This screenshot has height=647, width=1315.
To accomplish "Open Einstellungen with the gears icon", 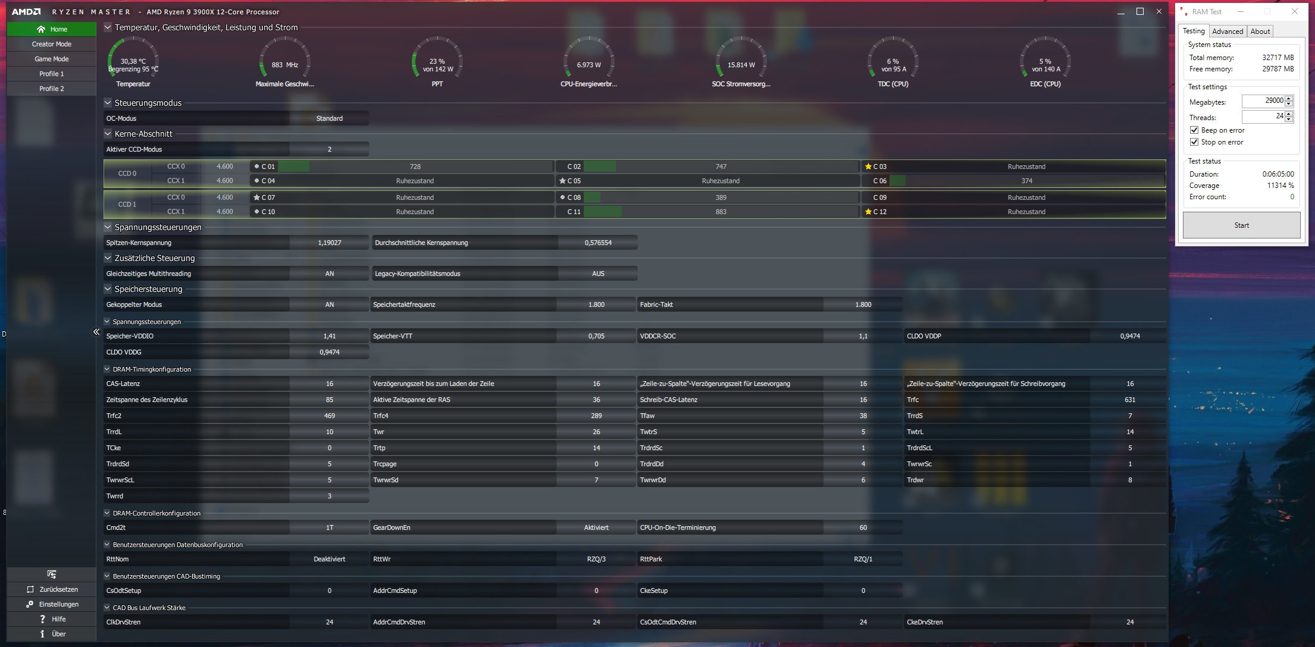I will 30,604.
